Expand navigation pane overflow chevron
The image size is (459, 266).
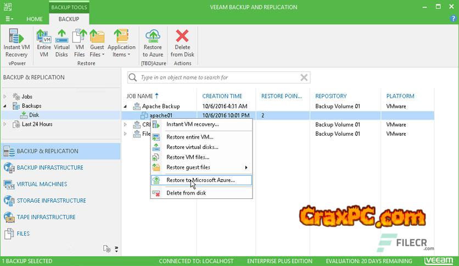(116, 249)
